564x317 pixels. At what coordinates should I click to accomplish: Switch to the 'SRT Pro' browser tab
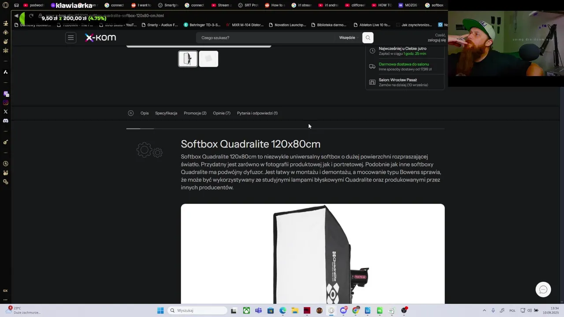click(x=248, y=5)
